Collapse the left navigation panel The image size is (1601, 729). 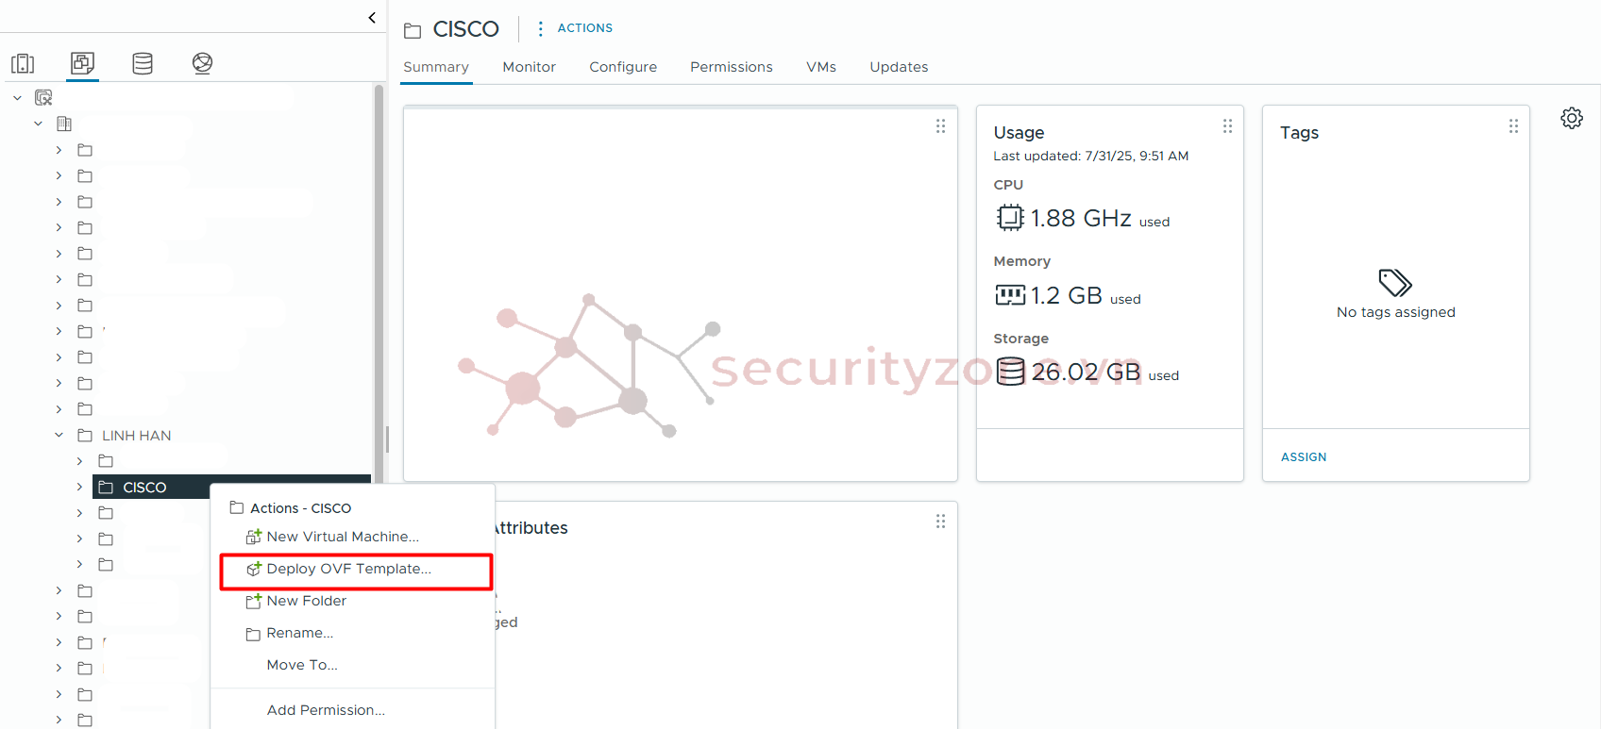(x=372, y=17)
